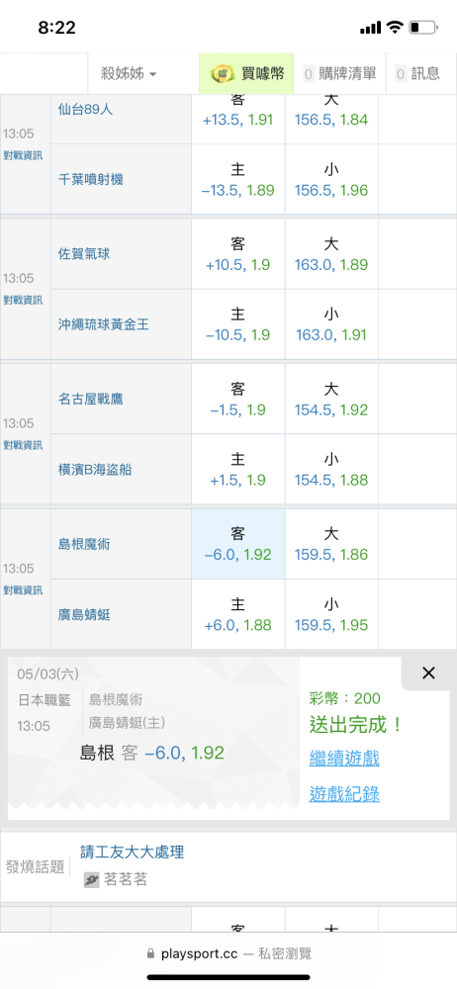Click the avatar icon beside 茗茗茗

92,880
